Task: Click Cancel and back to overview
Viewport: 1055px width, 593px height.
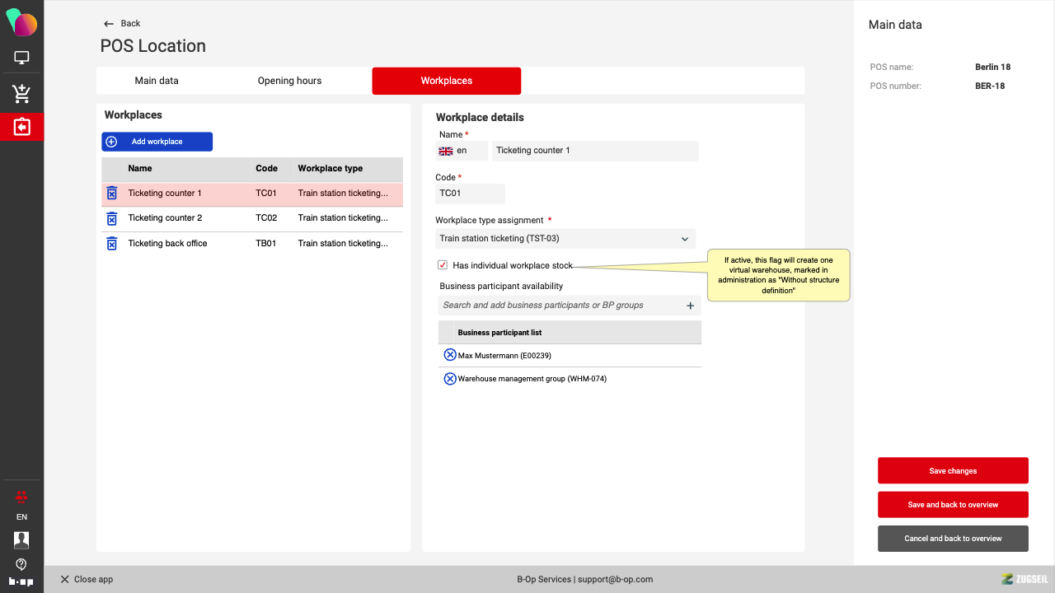Action: pos(953,539)
